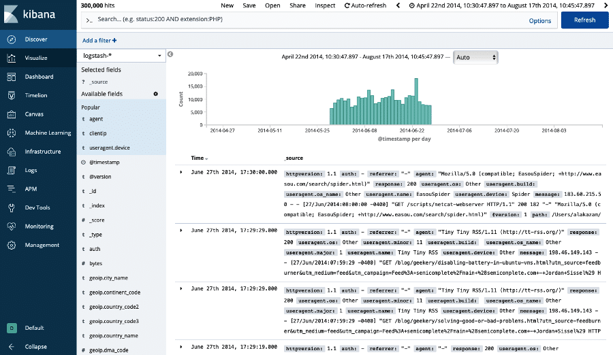Viewport: 613px width, 355px height.
Task: Open Dev Tools wrench icon
Action: 12,207
